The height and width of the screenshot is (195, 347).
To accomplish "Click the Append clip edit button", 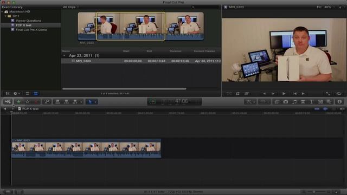I will tap(75, 102).
